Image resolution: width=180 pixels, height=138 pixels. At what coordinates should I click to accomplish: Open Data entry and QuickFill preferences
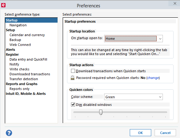coord(28,59)
